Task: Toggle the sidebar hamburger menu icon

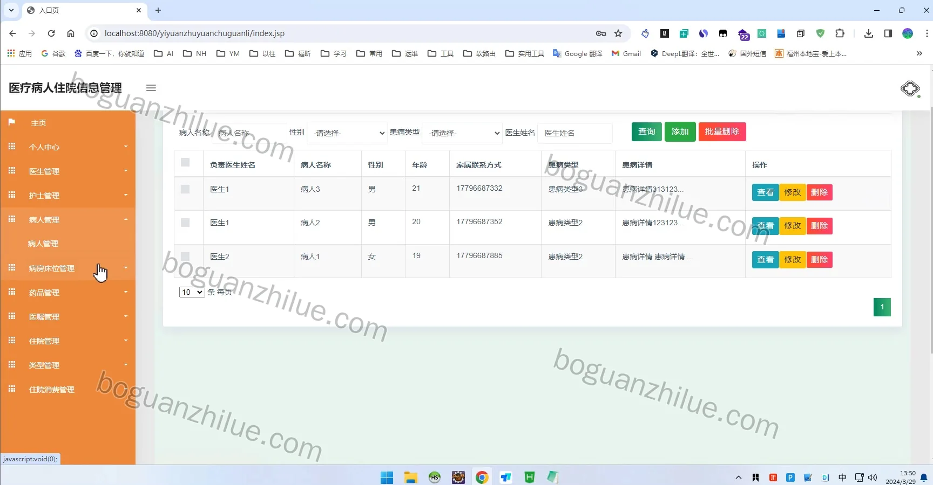Action: [x=151, y=88]
